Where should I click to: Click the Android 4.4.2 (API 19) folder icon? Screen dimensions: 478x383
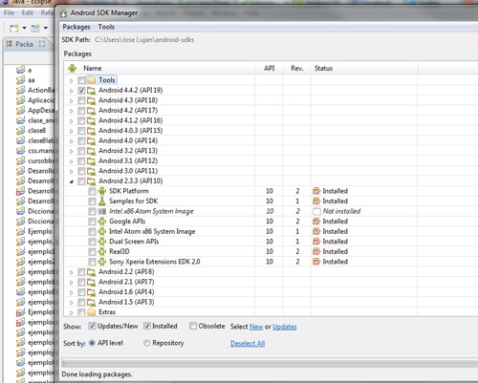coord(92,91)
